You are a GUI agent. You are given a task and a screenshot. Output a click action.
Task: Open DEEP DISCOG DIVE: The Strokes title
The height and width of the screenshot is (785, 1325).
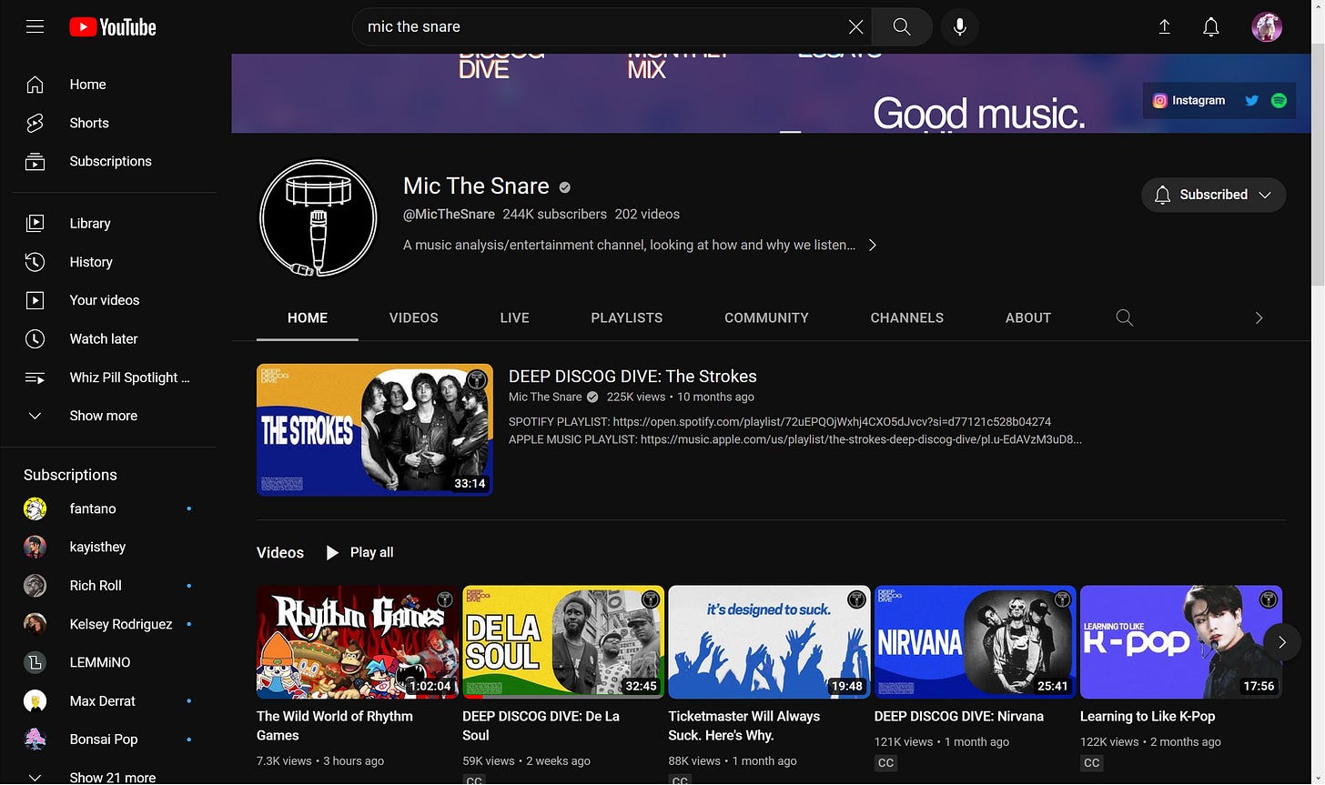[632, 377]
